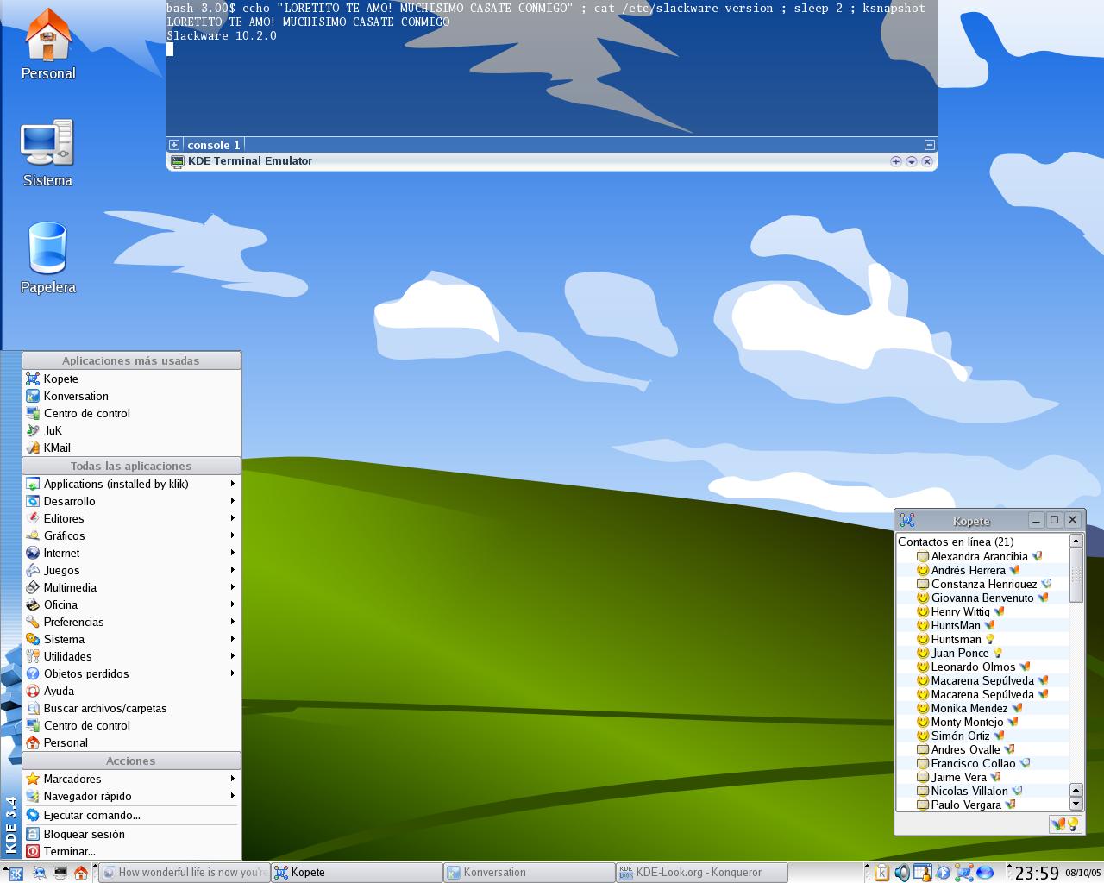1104x883 pixels.
Task: Expand the Desarrollo submenu
Action: [x=131, y=501]
